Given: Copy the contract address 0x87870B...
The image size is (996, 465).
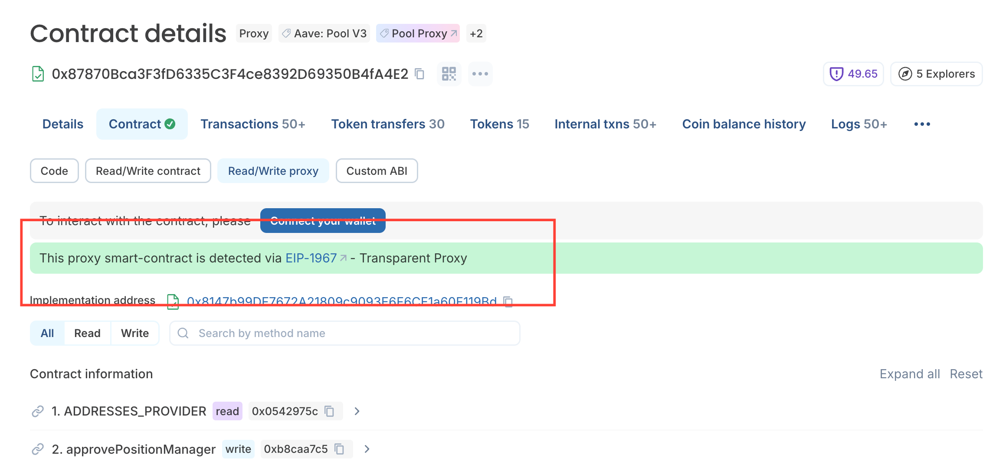Looking at the screenshot, I should click(419, 75).
